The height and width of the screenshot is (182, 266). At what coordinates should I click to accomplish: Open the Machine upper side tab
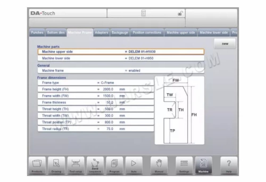pyautogui.click(x=181, y=33)
